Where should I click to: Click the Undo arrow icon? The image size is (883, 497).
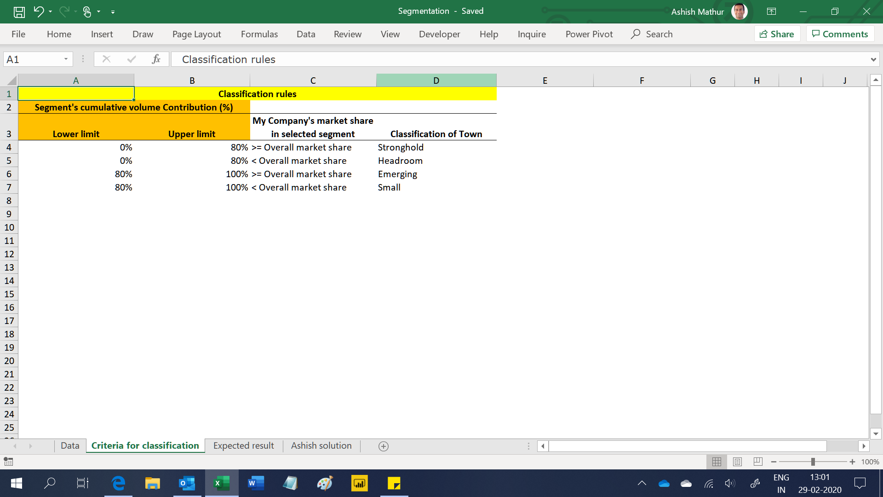click(39, 12)
